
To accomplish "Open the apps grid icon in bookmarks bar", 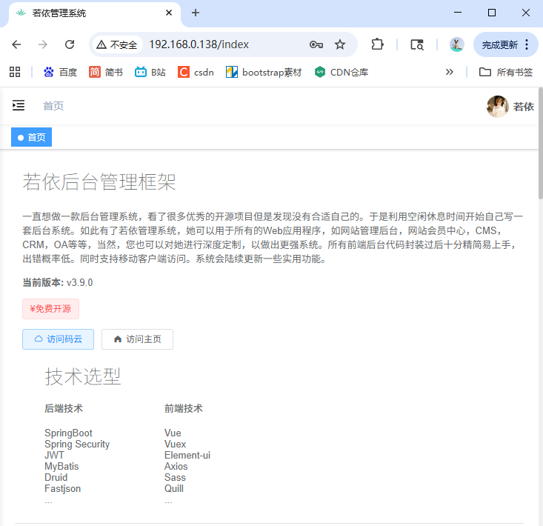I will click(15, 72).
